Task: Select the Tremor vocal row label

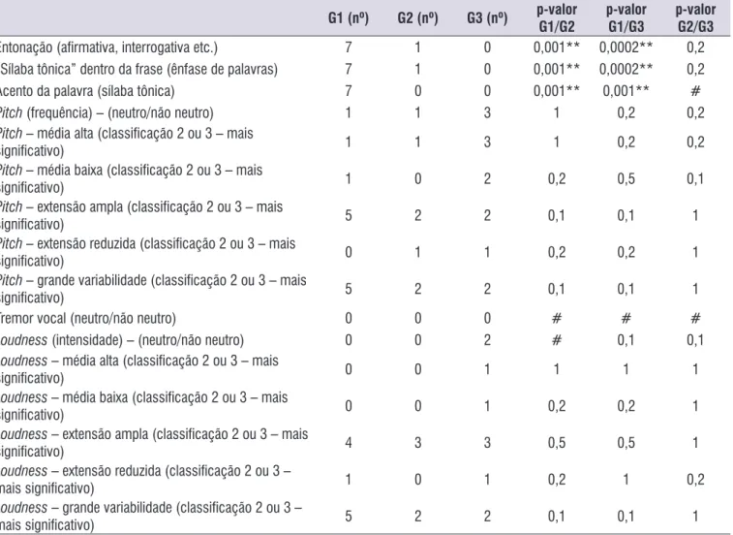Action: (88, 318)
